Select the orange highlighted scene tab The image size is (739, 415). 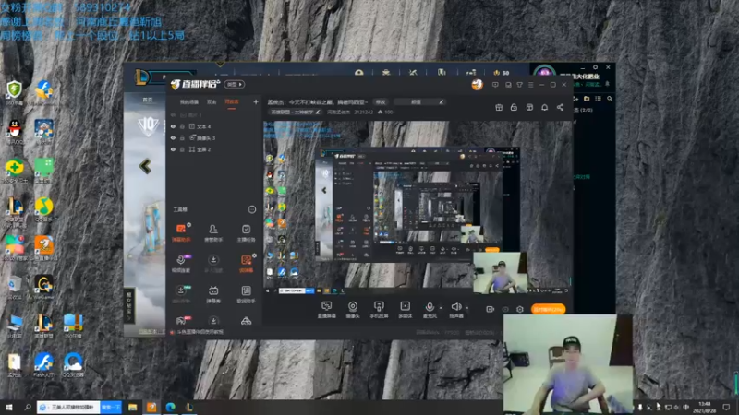[232, 101]
